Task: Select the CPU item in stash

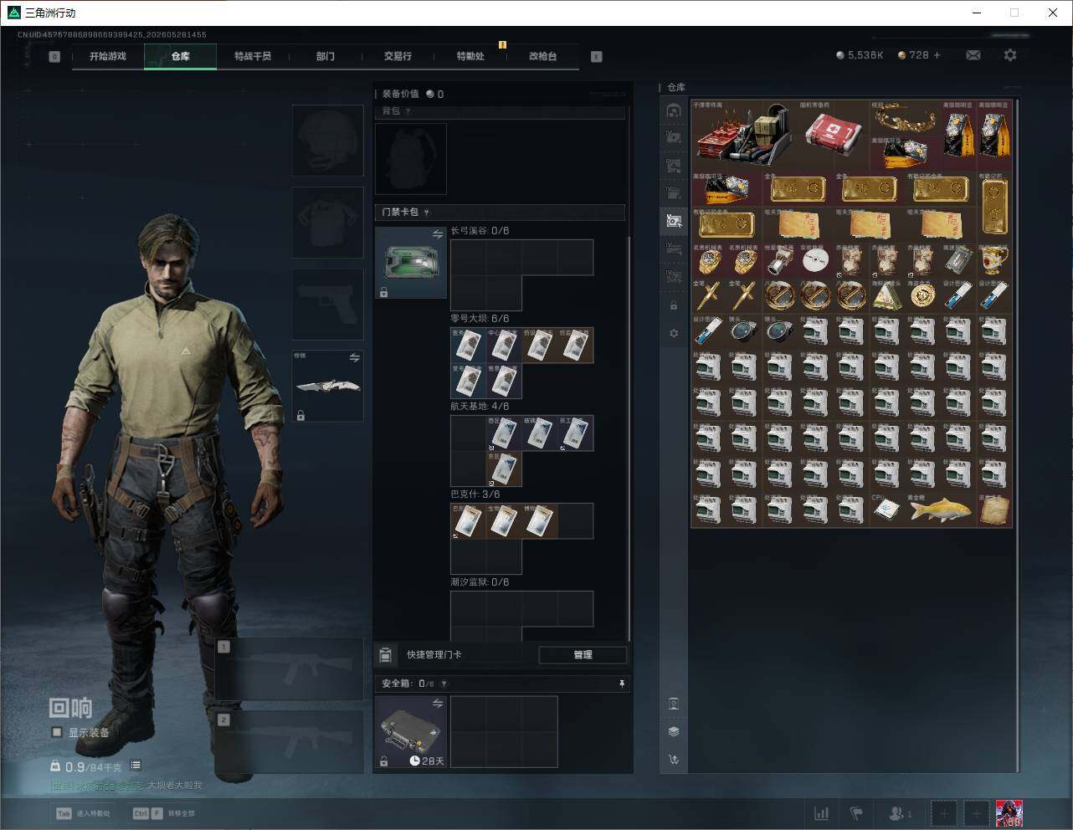Action: pyautogui.click(x=887, y=509)
